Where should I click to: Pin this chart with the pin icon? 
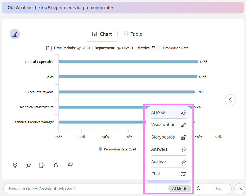[x=29, y=165]
